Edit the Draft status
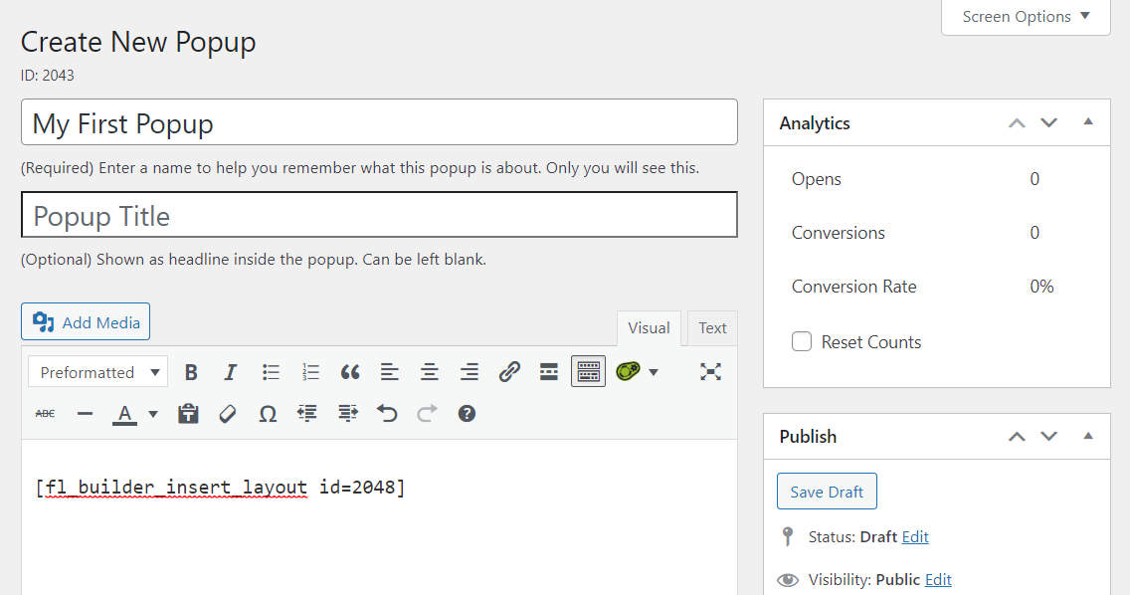This screenshot has width=1130, height=595. pyautogui.click(x=915, y=536)
